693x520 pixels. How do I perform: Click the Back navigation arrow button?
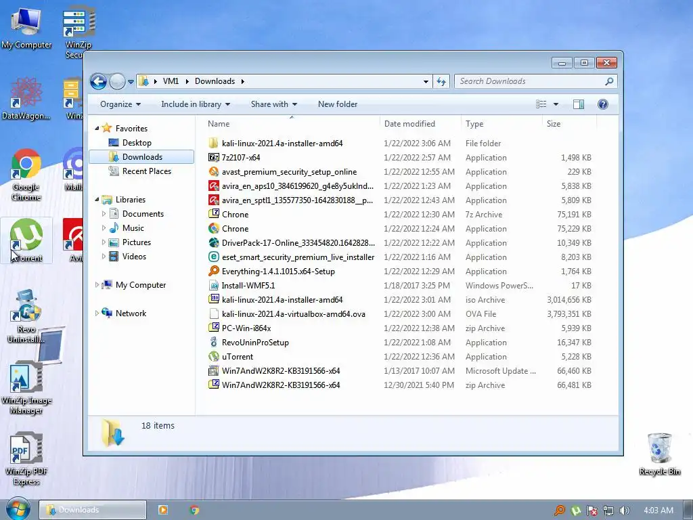[x=98, y=81]
